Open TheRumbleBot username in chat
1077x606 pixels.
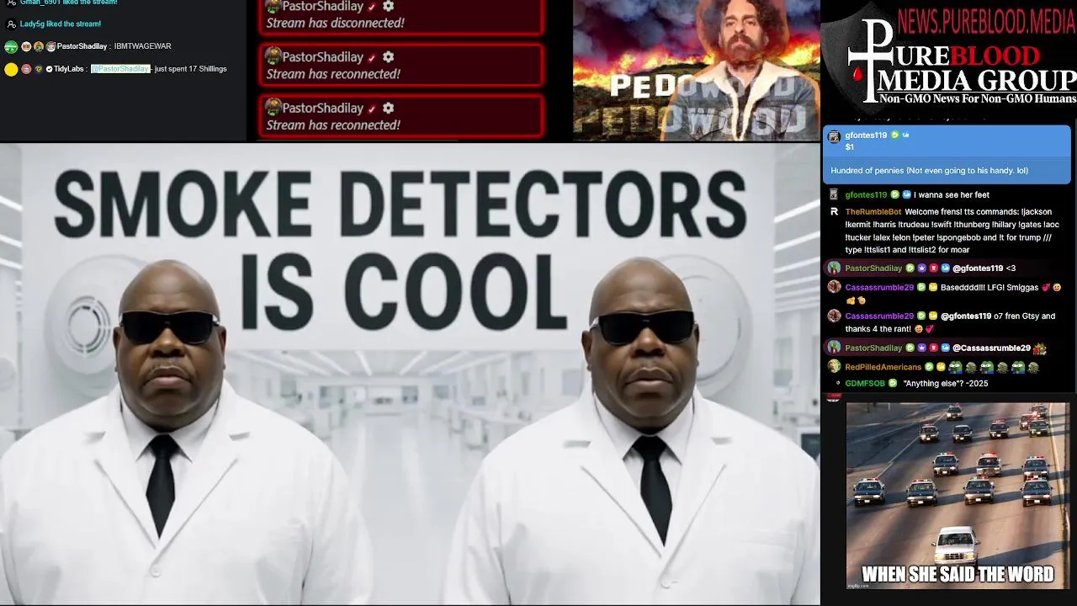(873, 212)
